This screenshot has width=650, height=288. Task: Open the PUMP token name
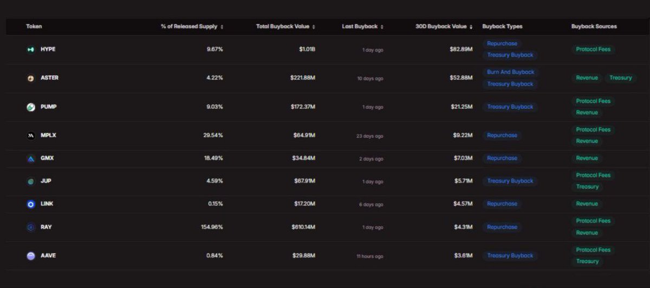tap(48, 107)
